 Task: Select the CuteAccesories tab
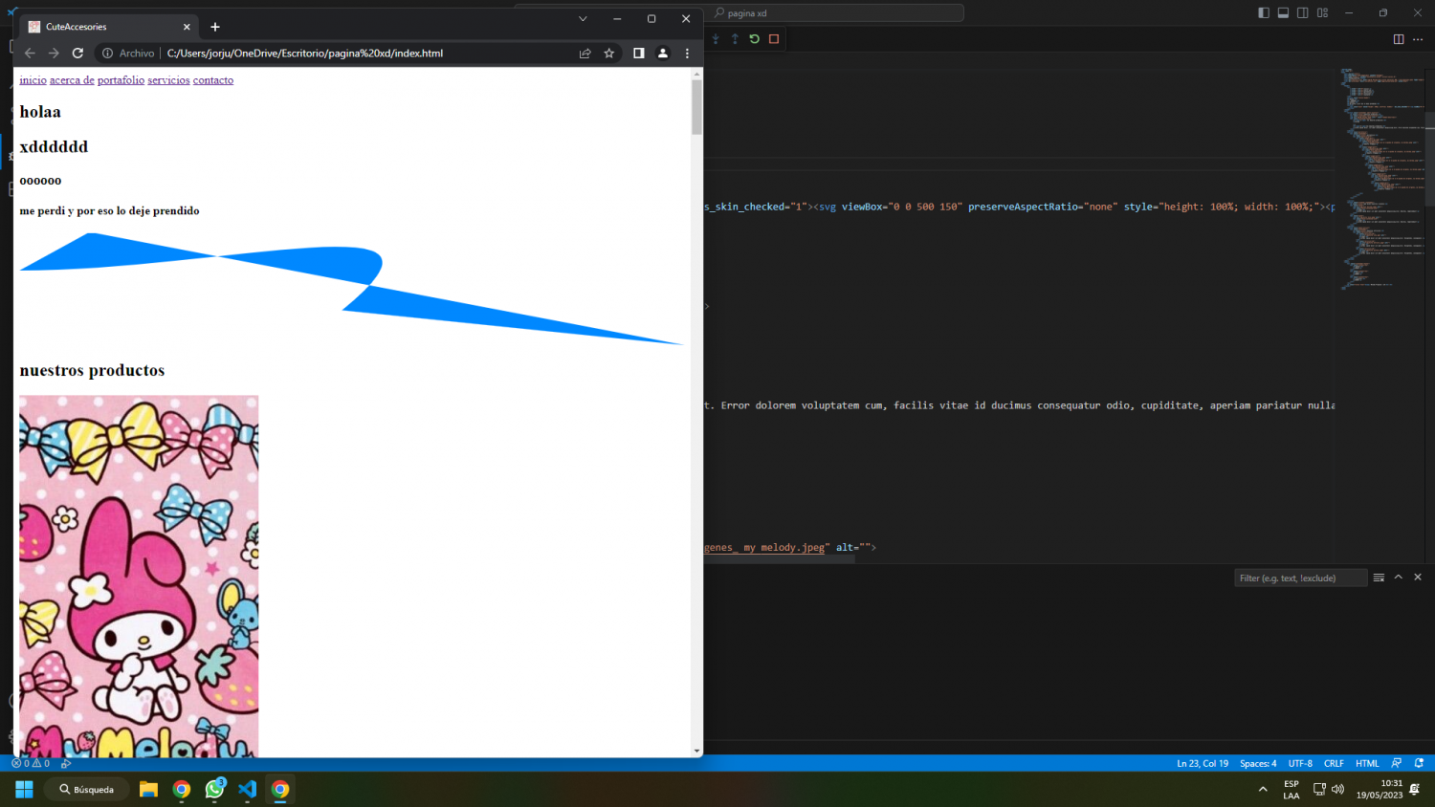109,27
